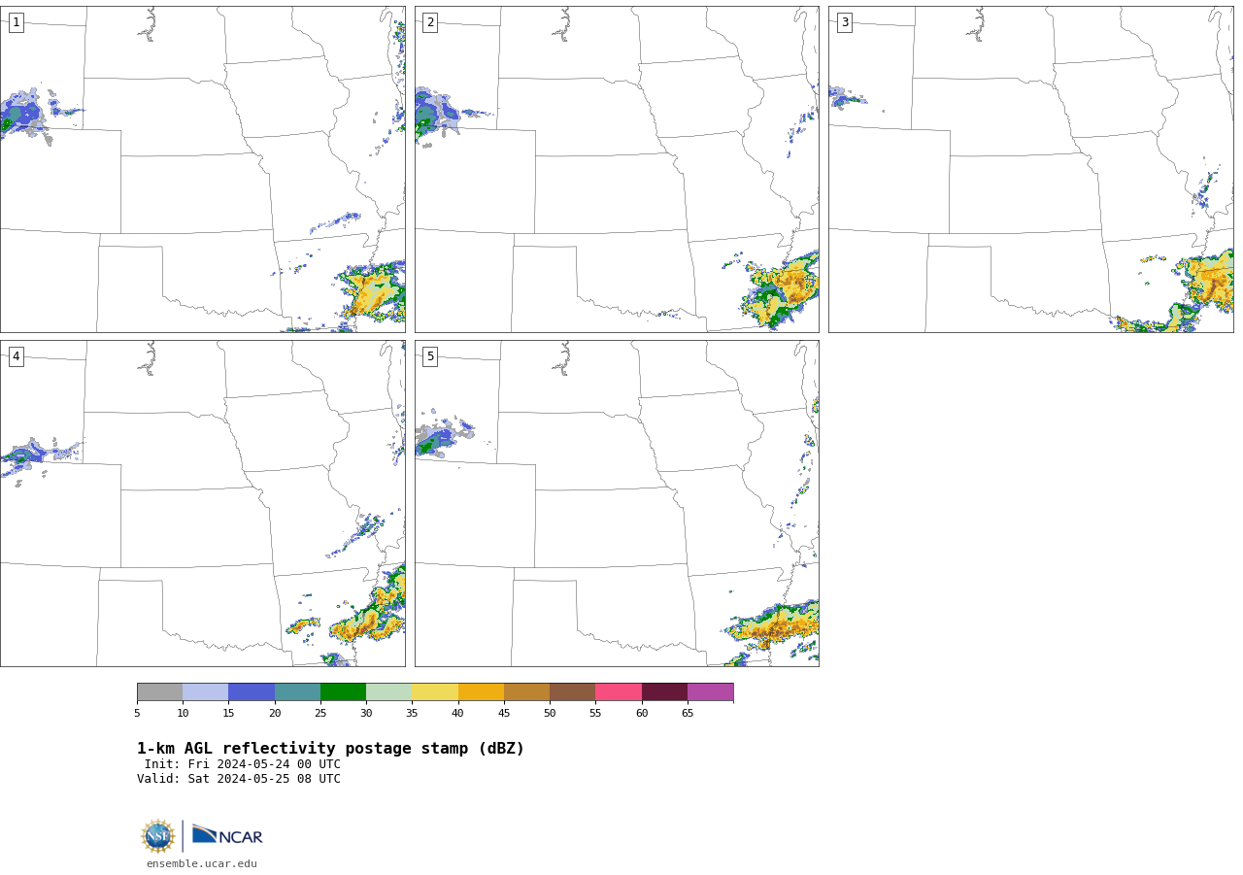The image size is (1243, 875).
Task: Click the colorbar tick label '65'
Action: [688, 714]
